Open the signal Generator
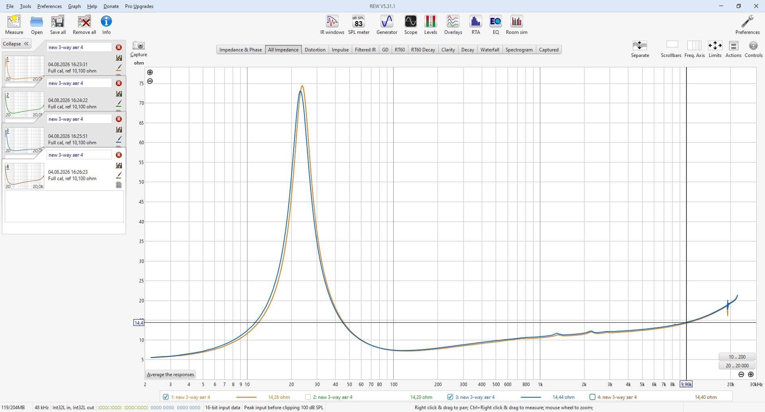 [x=387, y=25]
